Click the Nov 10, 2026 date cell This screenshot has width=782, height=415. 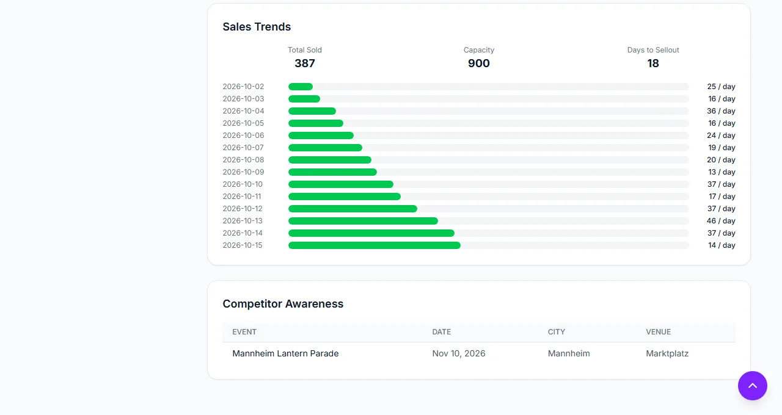coord(459,353)
